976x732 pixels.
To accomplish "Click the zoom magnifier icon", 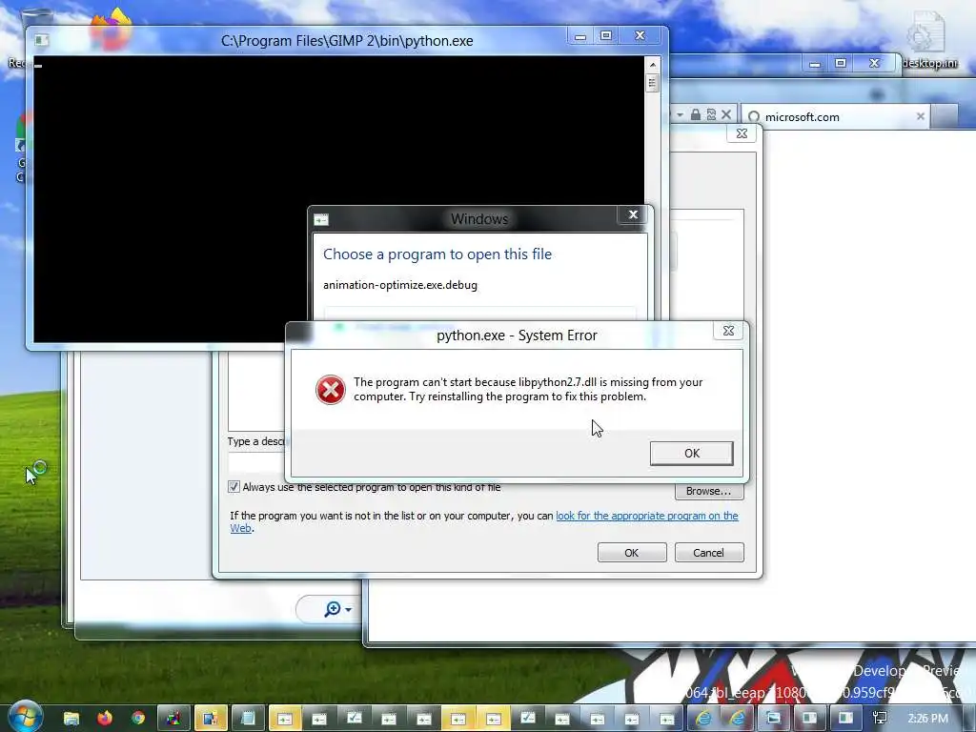I will 333,609.
